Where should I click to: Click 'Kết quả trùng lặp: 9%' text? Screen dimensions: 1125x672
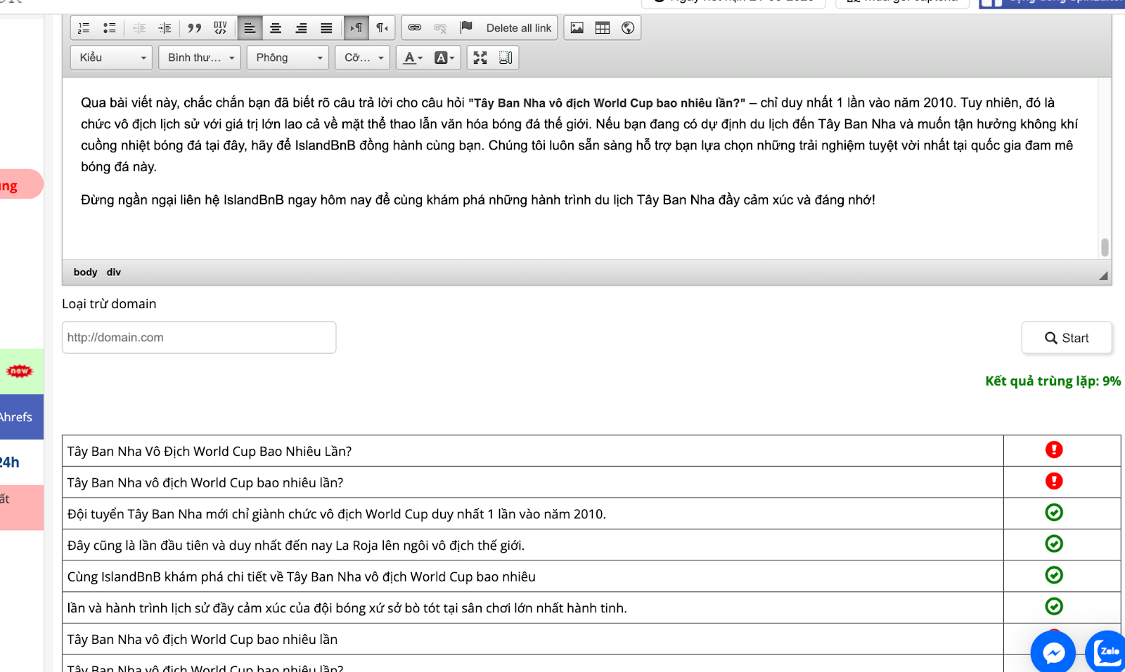[x=1053, y=381]
